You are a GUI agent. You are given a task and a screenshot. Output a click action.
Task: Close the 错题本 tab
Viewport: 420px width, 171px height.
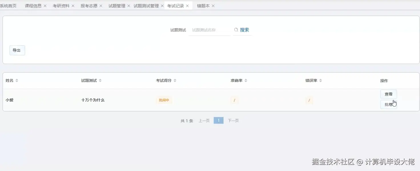(213, 5)
